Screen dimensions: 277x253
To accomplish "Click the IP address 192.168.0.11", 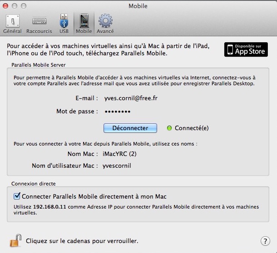I will [x=49, y=207].
